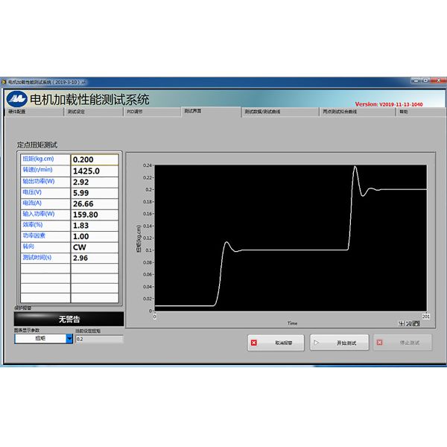
Task: Click the 输出功率(W) row label
Action: 39,181
